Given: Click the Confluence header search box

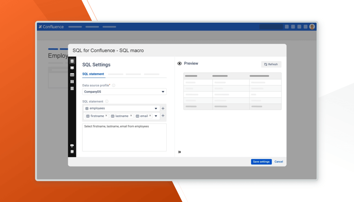Looking at the screenshot, I should point(271,27).
